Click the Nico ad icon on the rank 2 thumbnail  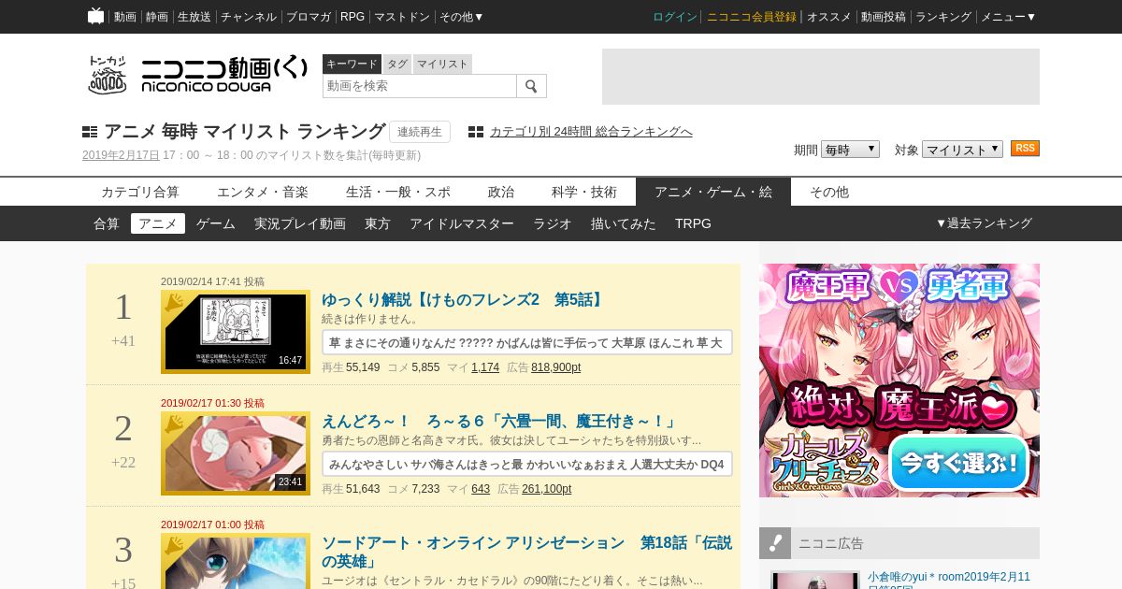tap(175, 424)
